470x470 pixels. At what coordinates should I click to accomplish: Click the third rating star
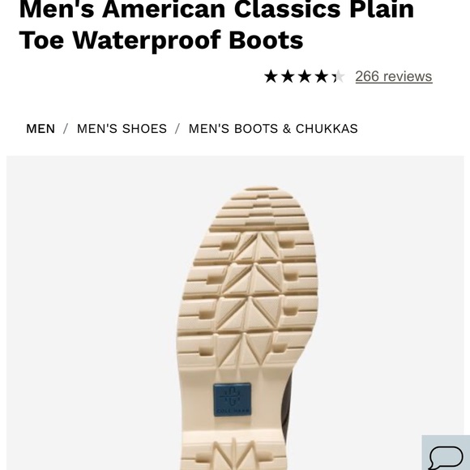[305, 76]
